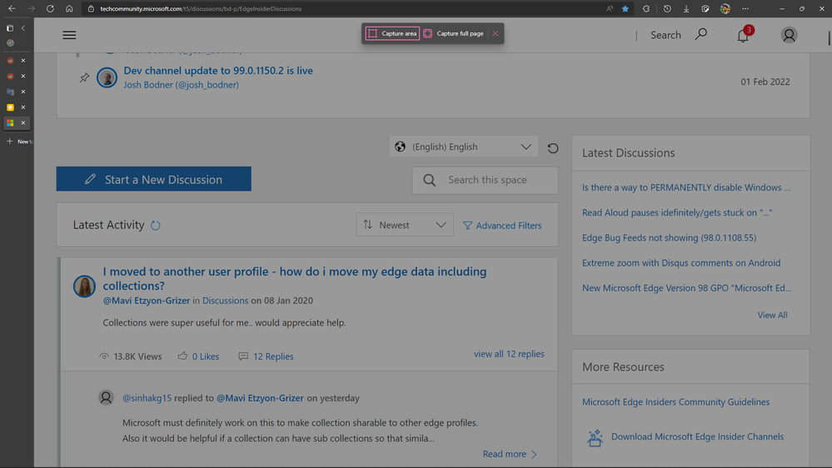832x468 pixels.
Task: Open the Settings and more ellipsis menu
Action: click(745, 8)
